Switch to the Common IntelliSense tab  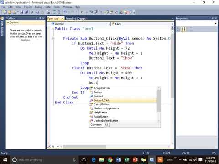(96, 125)
